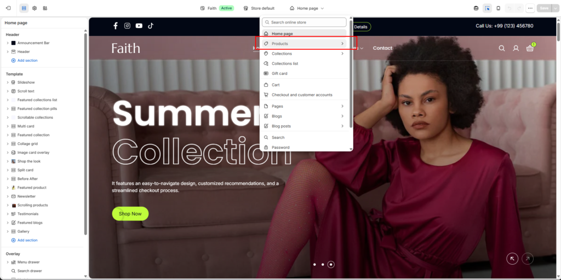Open the Collections submenu
The image size is (561, 280).
304,54
